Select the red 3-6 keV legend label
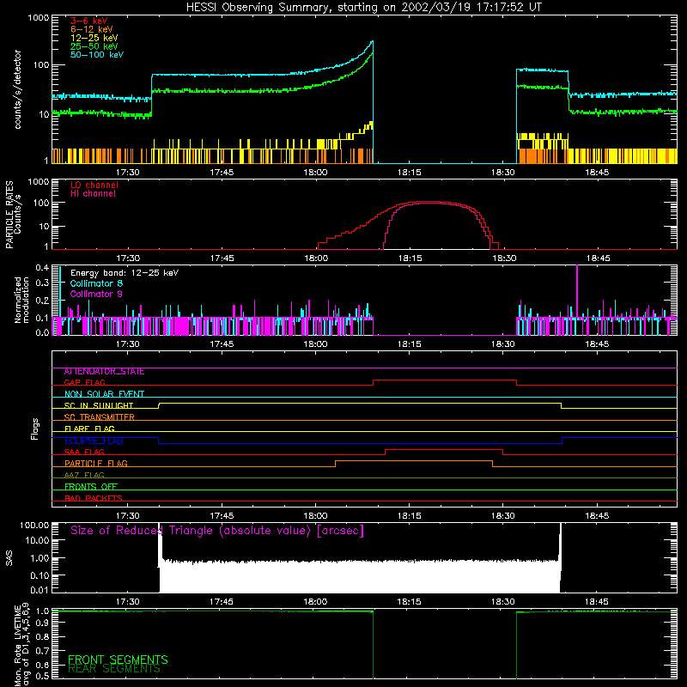This screenshot has height=687, width=687. point(89,21)
